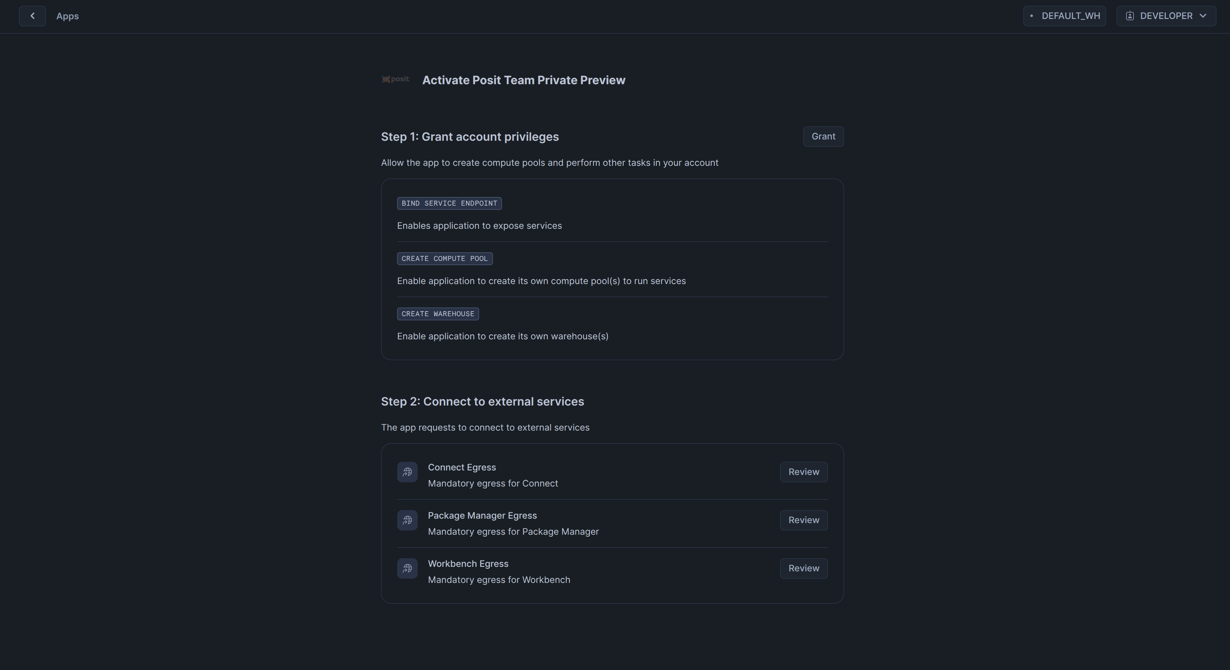Grant account privileges with Grant button
This screenshot has height=670, width=1230.
[823, 137]
